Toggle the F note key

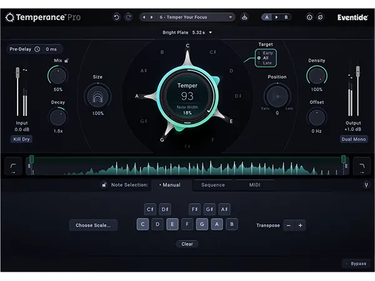[x=187, y=224]
